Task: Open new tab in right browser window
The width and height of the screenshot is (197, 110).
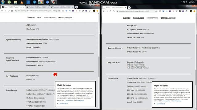Action: [129, 8]
